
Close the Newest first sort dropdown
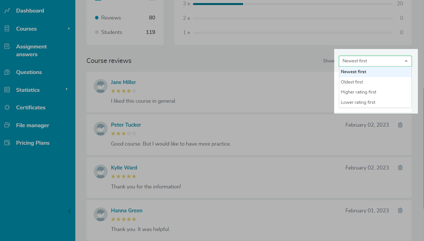tap(406, 61)
